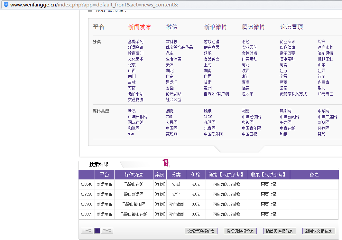
Task: Select the 人民网 media type
Action: 171,122
